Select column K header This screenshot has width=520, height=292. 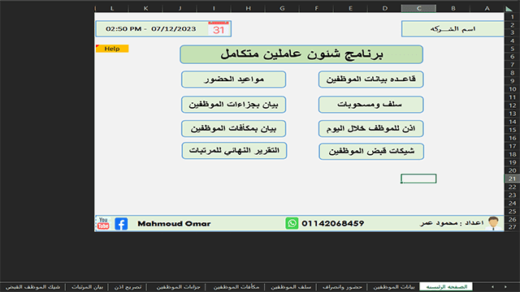tap(146, 9)
